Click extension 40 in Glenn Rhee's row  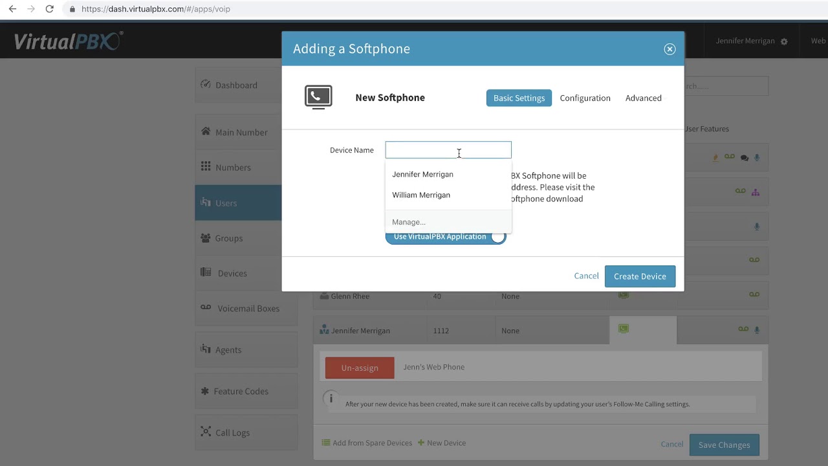pyautogui.click(x=437, y=296)
